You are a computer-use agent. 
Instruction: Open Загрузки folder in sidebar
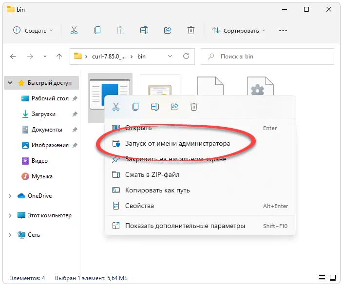pos(43,114)
